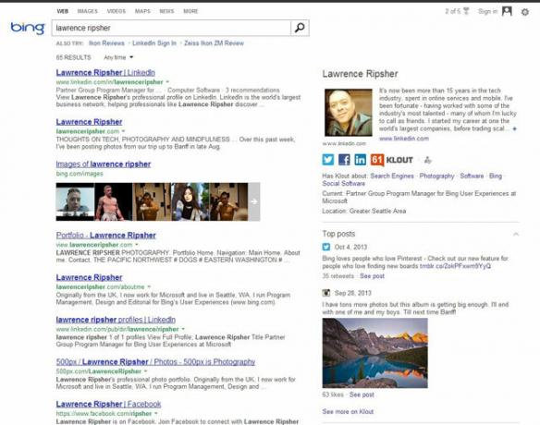Click the next arrow in image strip
This screenshot has height=425, width=540.
pos(254,201)
